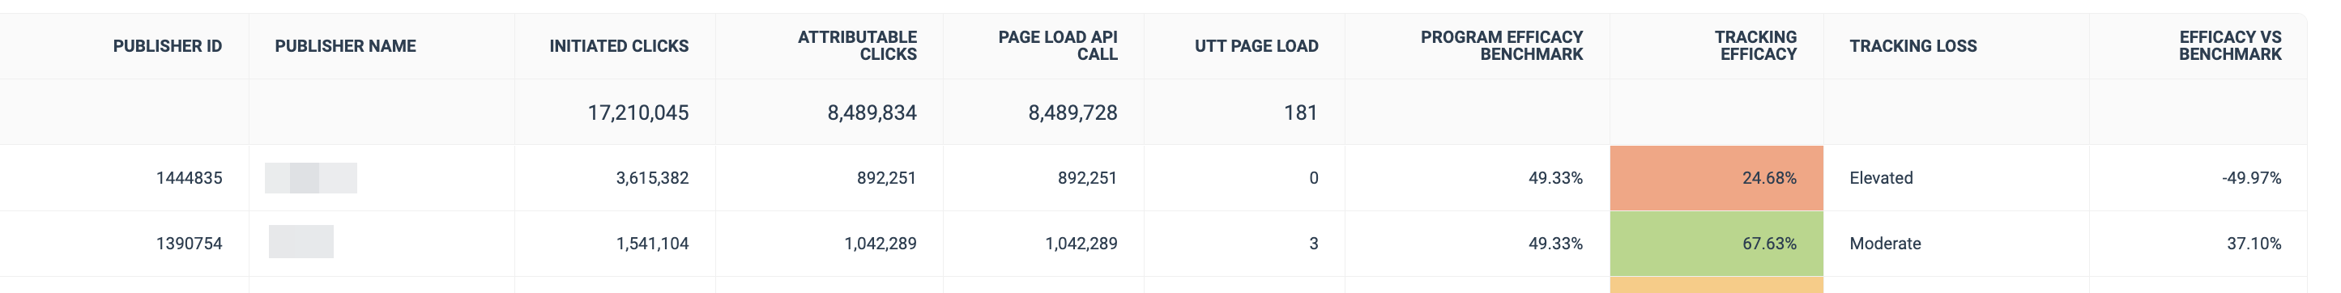The width and height of the screenshot is (2341, 293).
Task: Sort by Tracking Loss column header
Action: pos(1913,45)
